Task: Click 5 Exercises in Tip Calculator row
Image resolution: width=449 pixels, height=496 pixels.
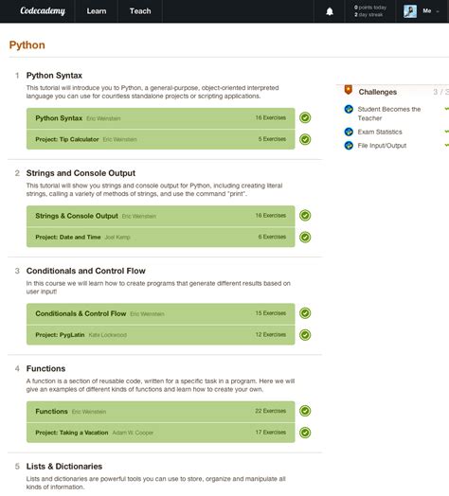Action: point(272,139)
